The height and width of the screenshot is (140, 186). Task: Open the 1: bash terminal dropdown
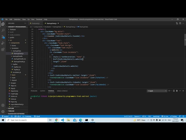tap(157, 91)
